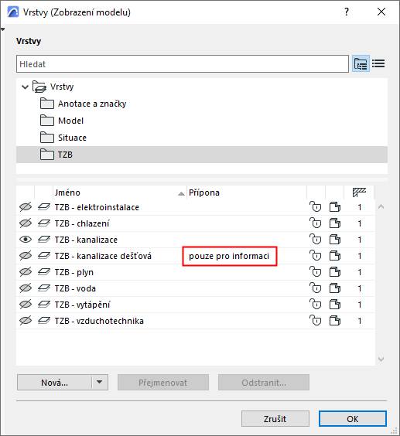Focus the Hledat search field
400x436 pixels.
click(183, 64)
